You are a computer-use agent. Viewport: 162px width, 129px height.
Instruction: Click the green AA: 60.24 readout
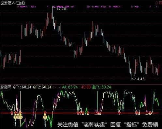(70, 87)
